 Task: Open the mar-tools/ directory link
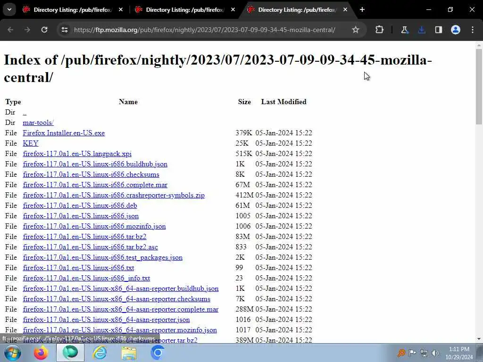(x=38, y=123)
